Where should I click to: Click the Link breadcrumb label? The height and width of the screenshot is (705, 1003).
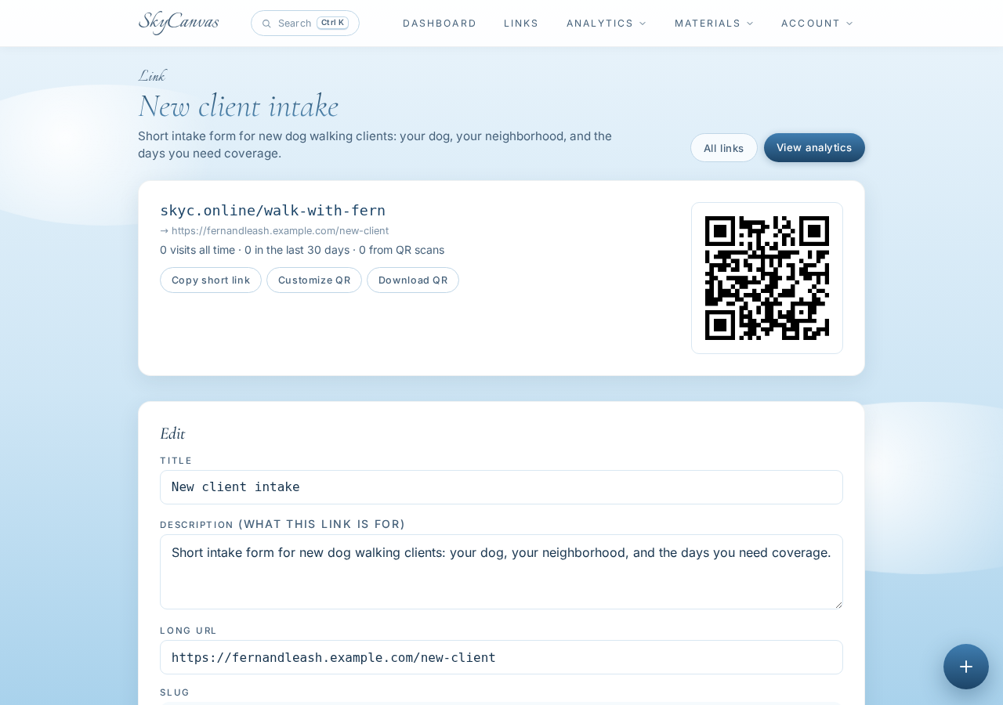click(x=151, y=75)
